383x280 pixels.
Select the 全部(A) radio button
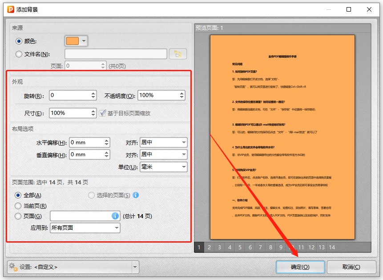point(18,195)
